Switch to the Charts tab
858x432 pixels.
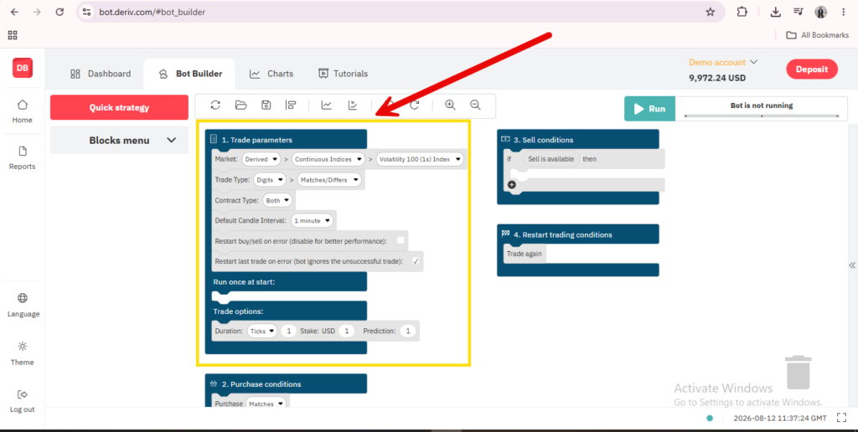271,74
